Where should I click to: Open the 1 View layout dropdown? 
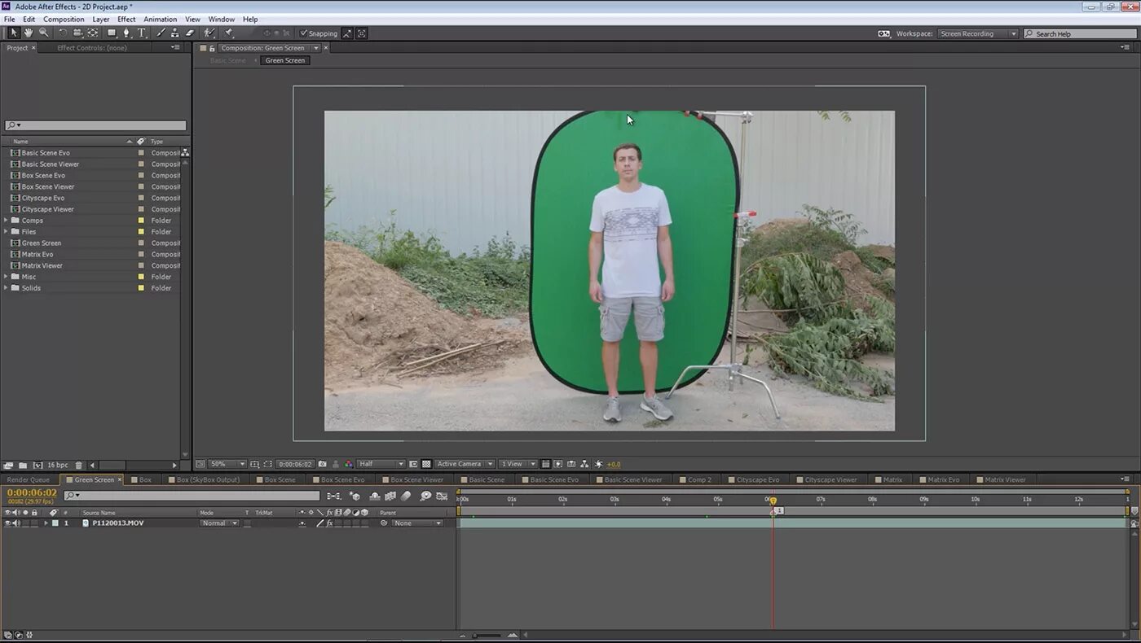tap(517, 464)
